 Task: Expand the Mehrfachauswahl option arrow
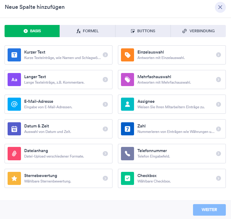[x=219, y=79]
